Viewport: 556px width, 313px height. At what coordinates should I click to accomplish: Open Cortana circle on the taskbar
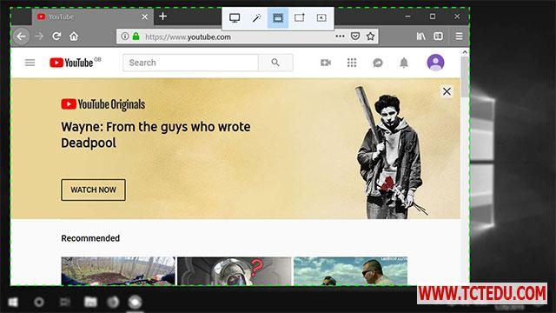click(39, 302)
